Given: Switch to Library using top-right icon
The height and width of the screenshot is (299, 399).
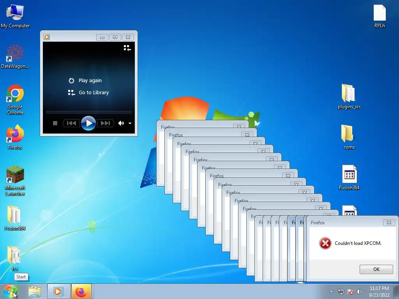Looking at the screenshot, I should pos(127,48).
